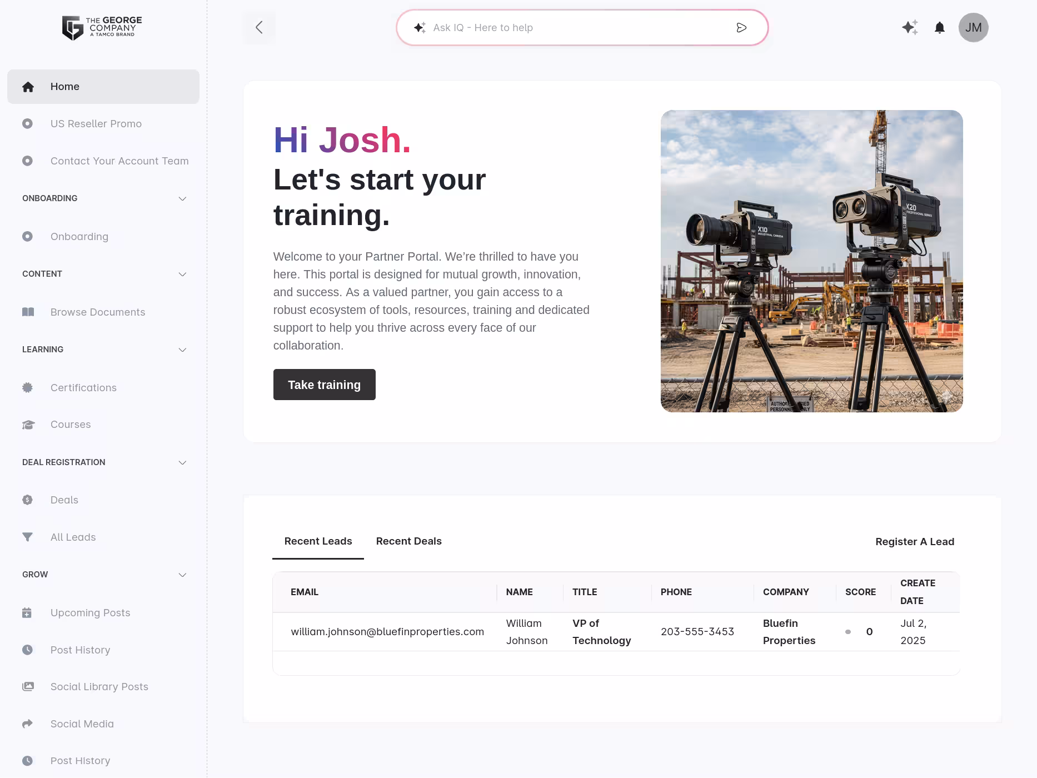Collapse the Onboarding section
The width and height of the screenshot is (1037, 778).
(182, 198)
